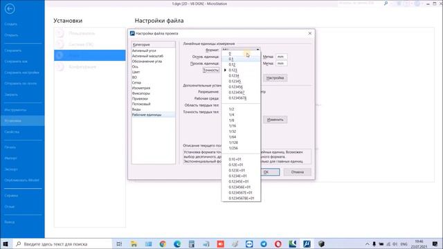Select Обозначение угла category

coord(153,62)
